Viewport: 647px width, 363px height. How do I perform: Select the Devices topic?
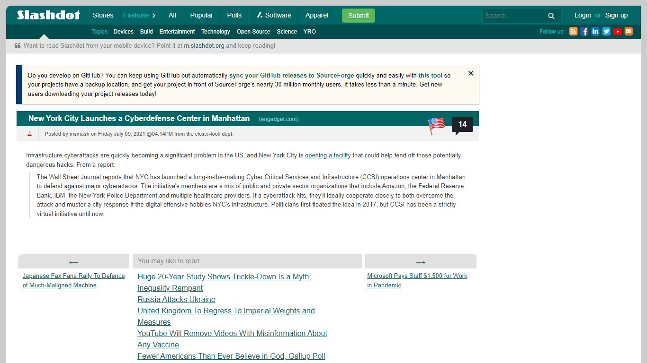[123, 32]
